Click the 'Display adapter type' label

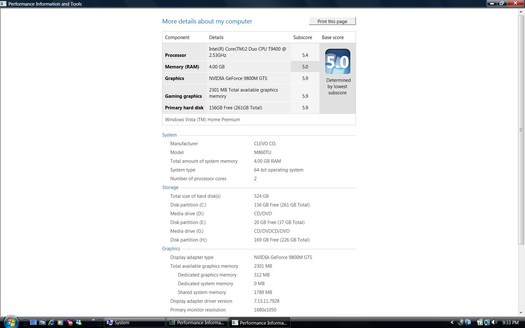pos(192,257)
